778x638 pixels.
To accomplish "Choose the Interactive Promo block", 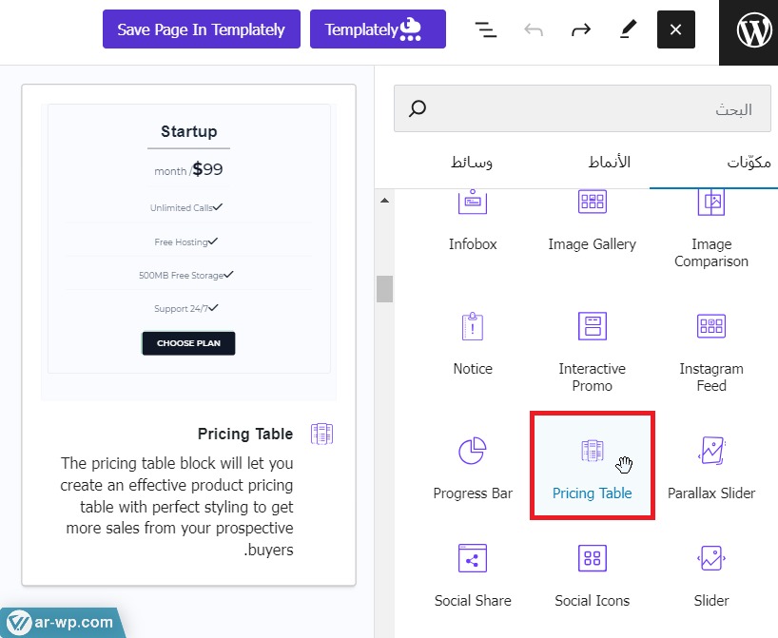I will [x=592, y=352].
